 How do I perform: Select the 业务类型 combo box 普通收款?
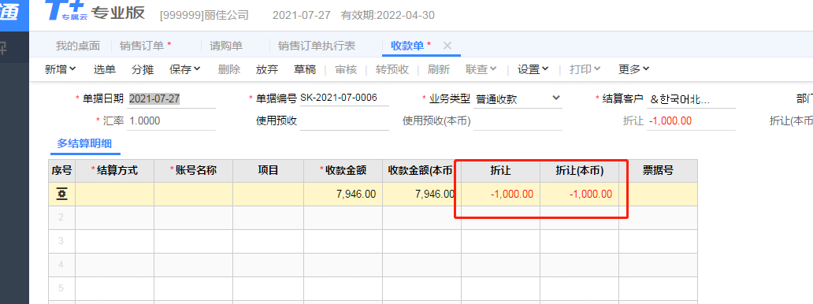tap(518, 98)
